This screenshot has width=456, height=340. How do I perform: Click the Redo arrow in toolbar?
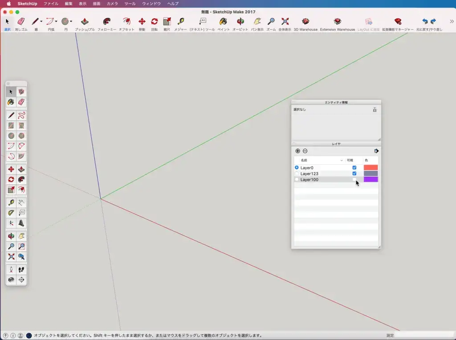(433, 21)
